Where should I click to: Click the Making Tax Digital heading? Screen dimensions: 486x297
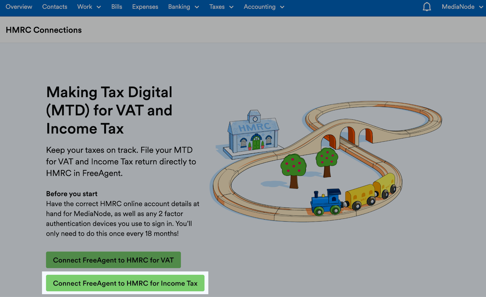tap(109, 110)
